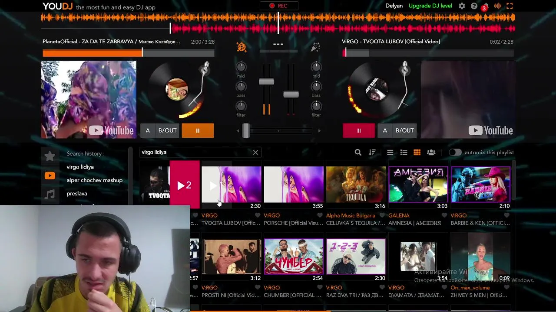Adjust the left deck filter knob
The image size is (556, 312).
click(241, 106)
